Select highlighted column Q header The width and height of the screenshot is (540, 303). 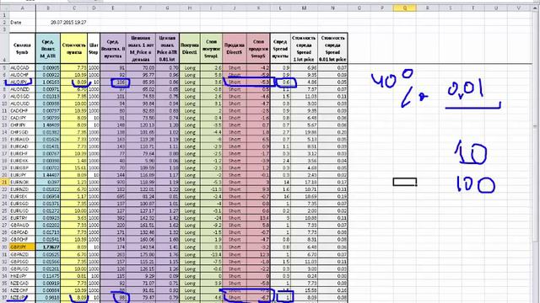click(x=405, y=8)
